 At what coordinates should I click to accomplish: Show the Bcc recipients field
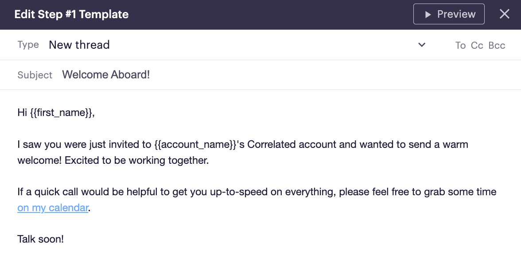tap(497, 45)
